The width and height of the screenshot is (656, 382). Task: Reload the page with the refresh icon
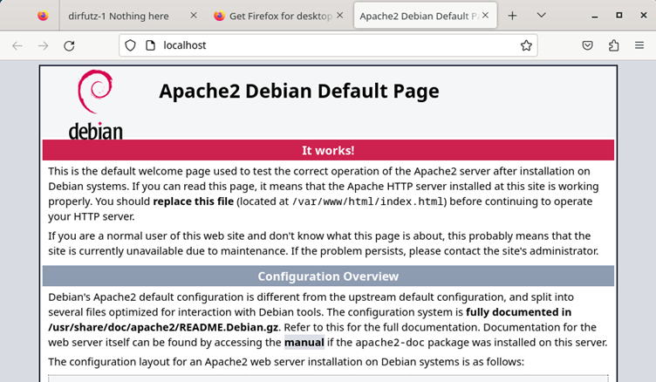coord(69,45)
